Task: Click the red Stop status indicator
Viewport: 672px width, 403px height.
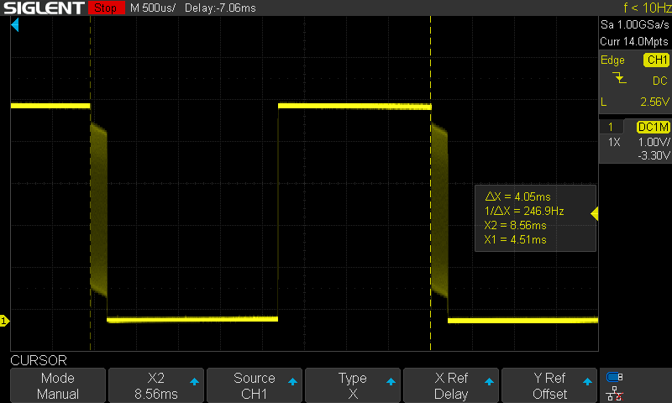Action: [x=107, y=8]
